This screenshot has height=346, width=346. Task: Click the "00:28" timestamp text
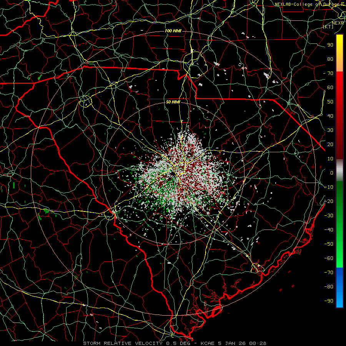click(x=258, y=343)
